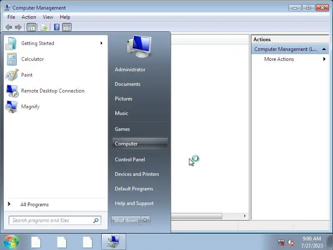
Task: Click the Paint palette icon
Action: pos(12,75)
